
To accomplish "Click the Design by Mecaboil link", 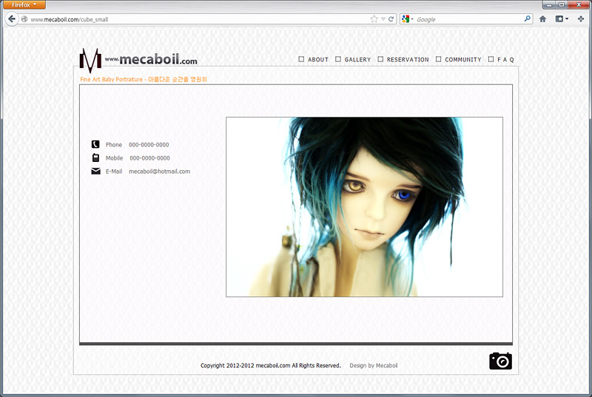I will pos(374,365).
